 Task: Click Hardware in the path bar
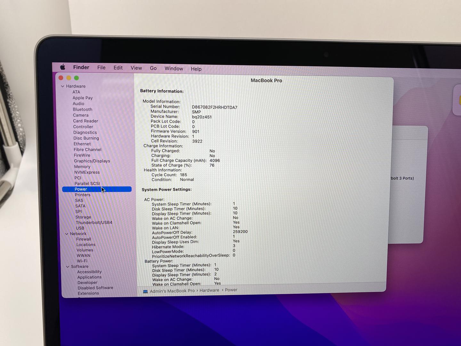tap(209, 290)
